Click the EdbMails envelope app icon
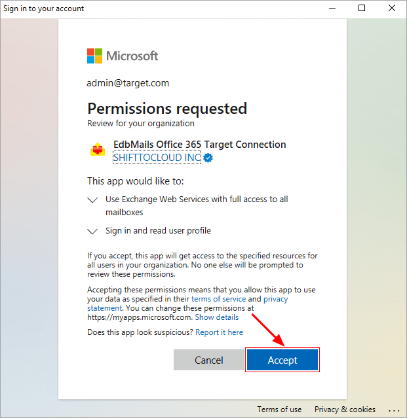Image resolution: width=407 pixels, height=418 pixels. tap(98, 150)
